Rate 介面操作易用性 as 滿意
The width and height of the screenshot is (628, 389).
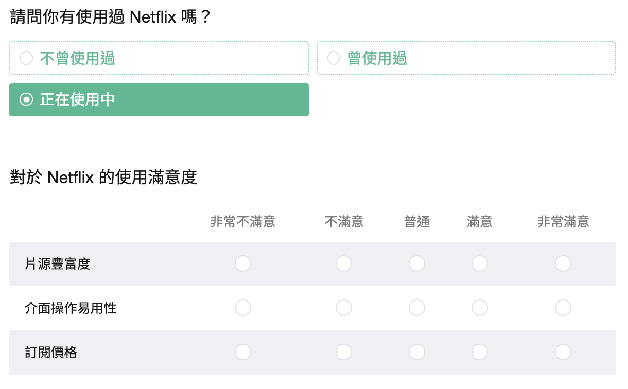[480, 308]
